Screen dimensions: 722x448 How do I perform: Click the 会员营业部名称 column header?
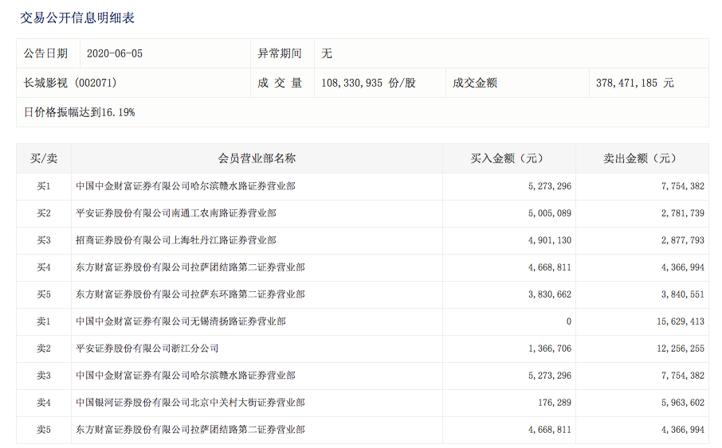(257, 158)
